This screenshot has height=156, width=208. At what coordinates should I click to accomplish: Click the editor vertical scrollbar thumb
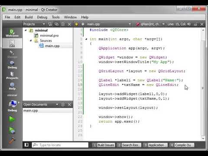(x=203, y=88)
